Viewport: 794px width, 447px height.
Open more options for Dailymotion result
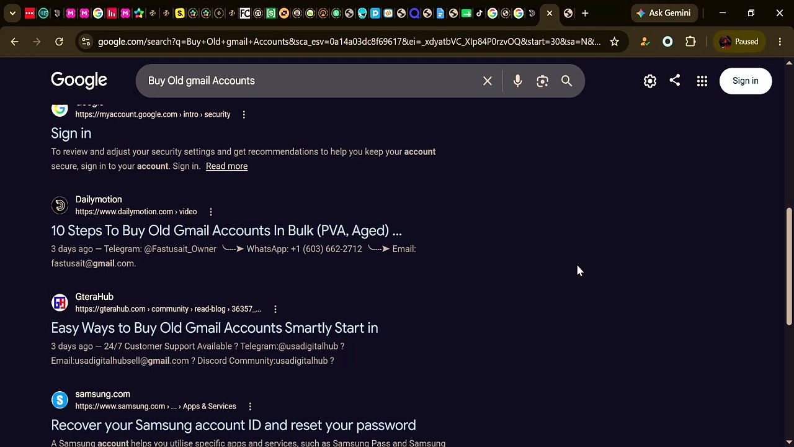(x=210, y=212)
